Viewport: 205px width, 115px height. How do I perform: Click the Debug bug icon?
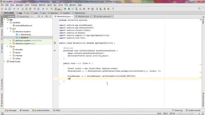tap(69, 9)
